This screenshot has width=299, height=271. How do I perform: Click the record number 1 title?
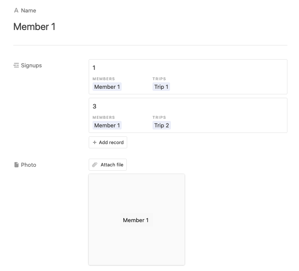(94, 68)
